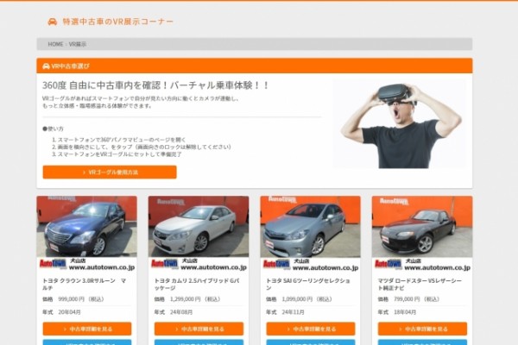Click step 1 about opening 360° panorama view
518x345 pixels.
pos(119,140)
